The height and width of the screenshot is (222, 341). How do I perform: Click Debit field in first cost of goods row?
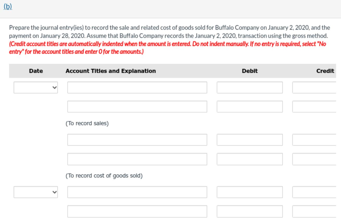click(250, 140)
